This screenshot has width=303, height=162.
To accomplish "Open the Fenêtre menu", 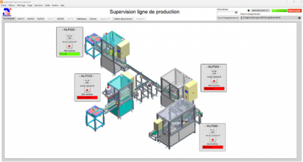I will point(55,5).
